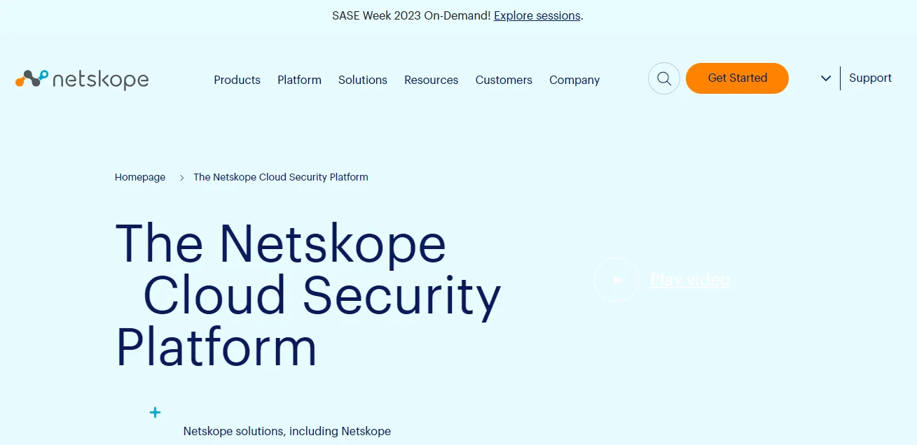Click The Netskope Cloud Security Platform heading

308,295
